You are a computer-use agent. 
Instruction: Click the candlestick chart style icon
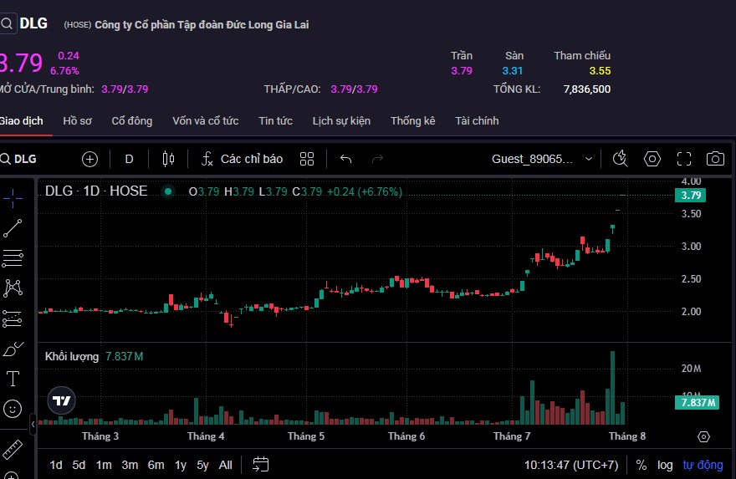168,159
